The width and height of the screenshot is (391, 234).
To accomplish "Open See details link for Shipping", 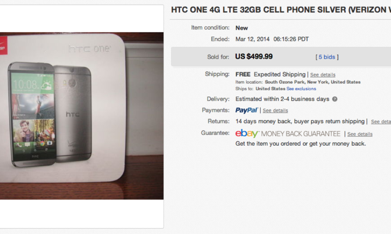I will click(323, 75).
